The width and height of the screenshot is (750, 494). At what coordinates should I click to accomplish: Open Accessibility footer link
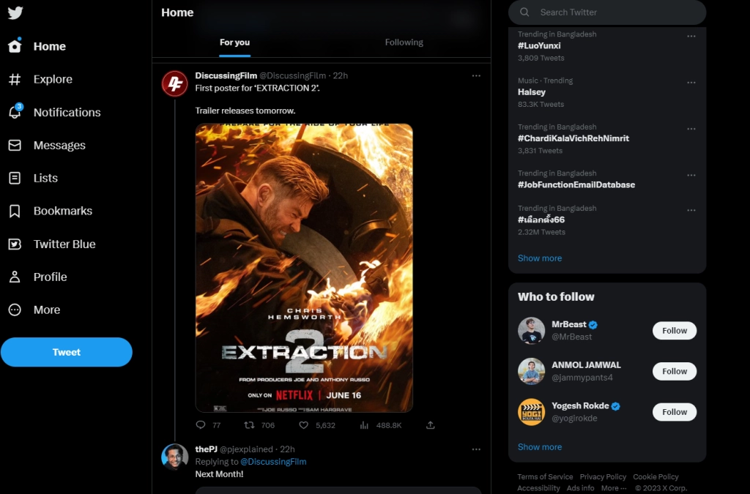(538, 488)
